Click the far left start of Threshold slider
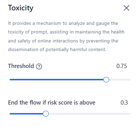Image resolution: width=139 pixels, height=138 pixels. [x=10, y=80]
